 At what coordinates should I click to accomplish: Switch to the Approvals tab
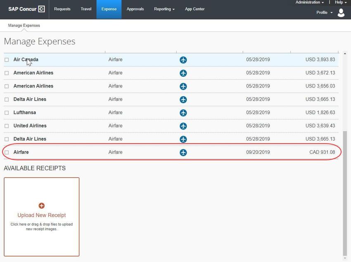point(135,9)
